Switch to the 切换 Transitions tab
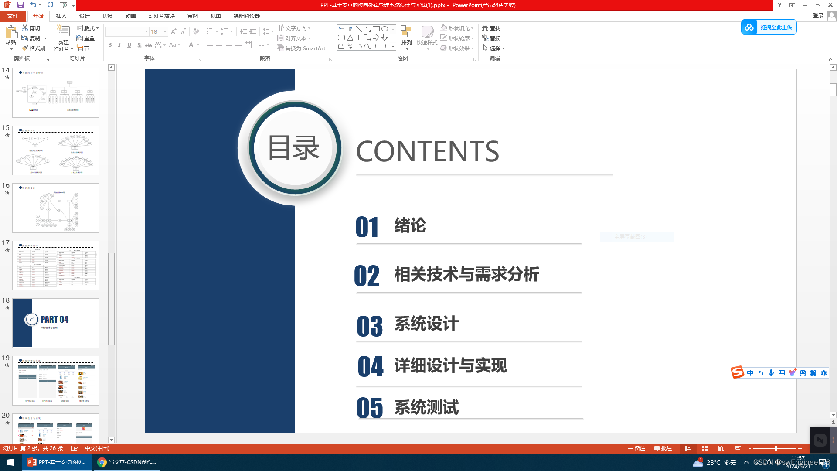This screenshot has width=837, height=471. [x=108, y=16]
